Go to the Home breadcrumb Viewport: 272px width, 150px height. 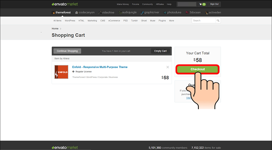point(55,28)
